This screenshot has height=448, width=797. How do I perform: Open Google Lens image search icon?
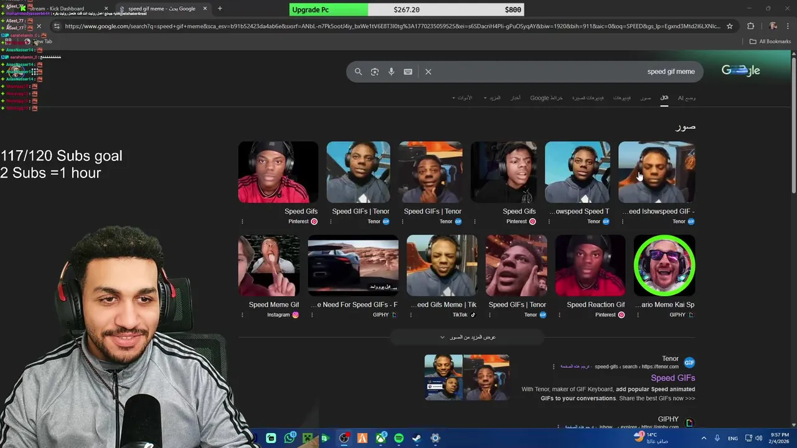[x=375, y=72]
